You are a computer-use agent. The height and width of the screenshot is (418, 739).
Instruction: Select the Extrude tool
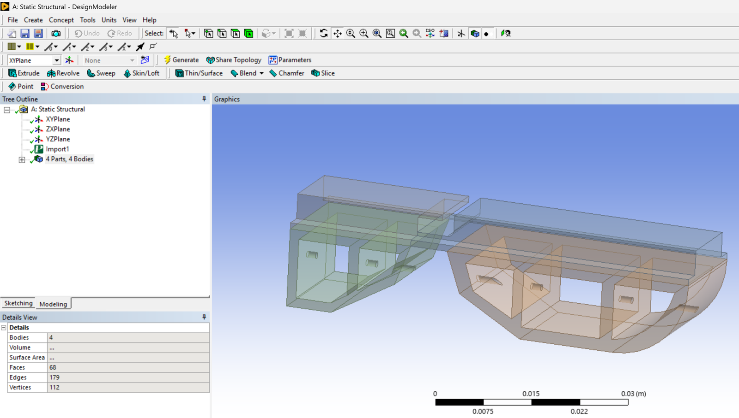point(24,73)
